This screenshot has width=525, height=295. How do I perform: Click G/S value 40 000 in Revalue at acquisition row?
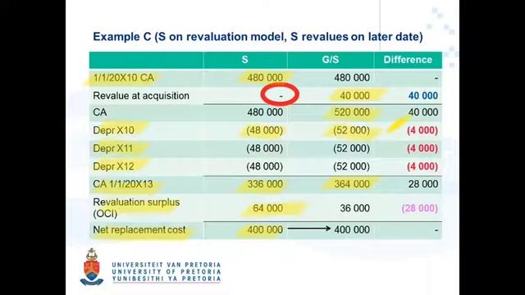[x=354, y=96]
